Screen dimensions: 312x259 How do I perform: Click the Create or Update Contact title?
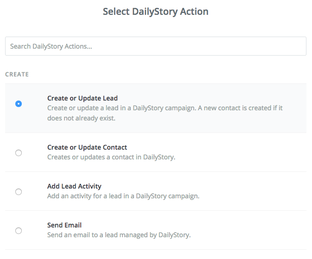[87, 147]
